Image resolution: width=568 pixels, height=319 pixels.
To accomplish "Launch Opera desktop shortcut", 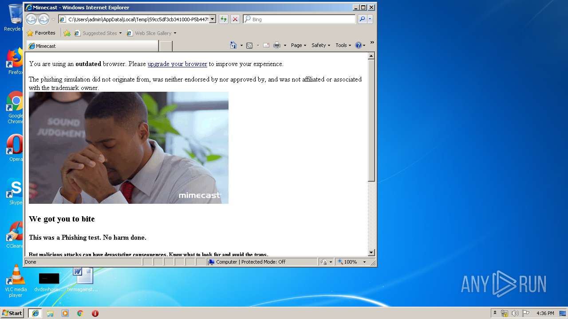I will tap(15, 148).
